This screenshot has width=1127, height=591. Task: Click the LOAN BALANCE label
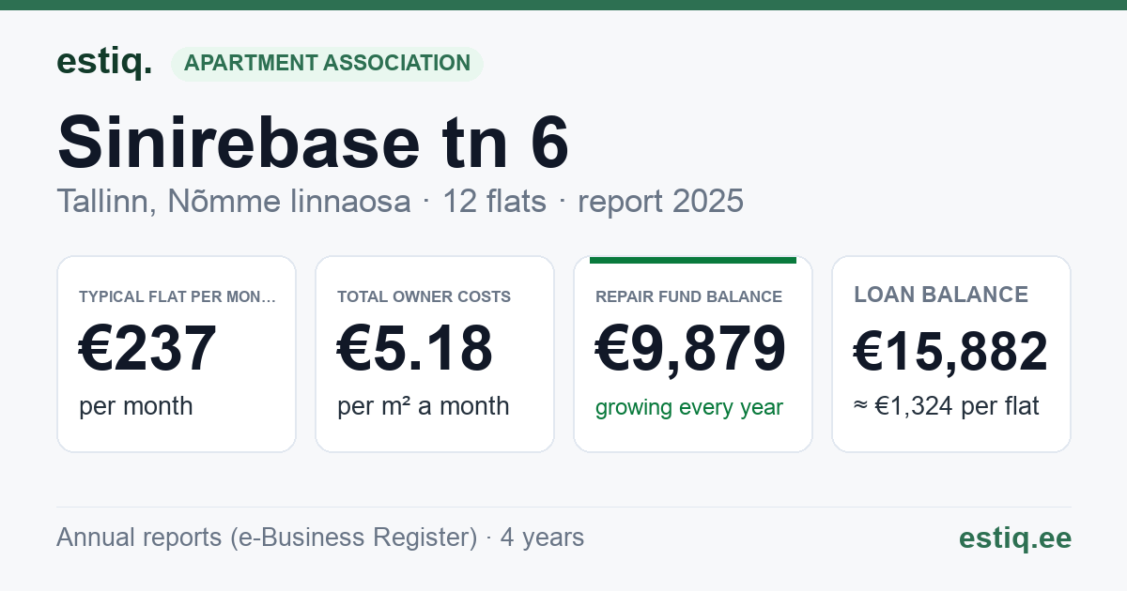click(x=941, y=295)
